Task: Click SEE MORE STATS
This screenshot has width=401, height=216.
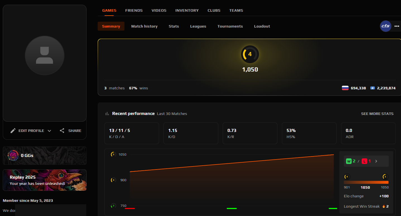Action: coord(377,114)
